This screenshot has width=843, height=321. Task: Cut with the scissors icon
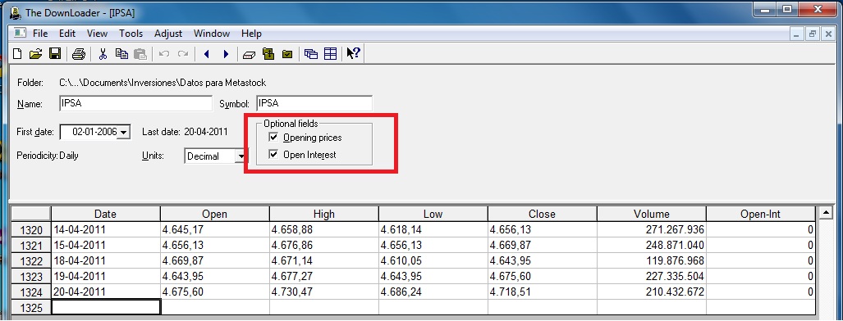coord(103,54)
